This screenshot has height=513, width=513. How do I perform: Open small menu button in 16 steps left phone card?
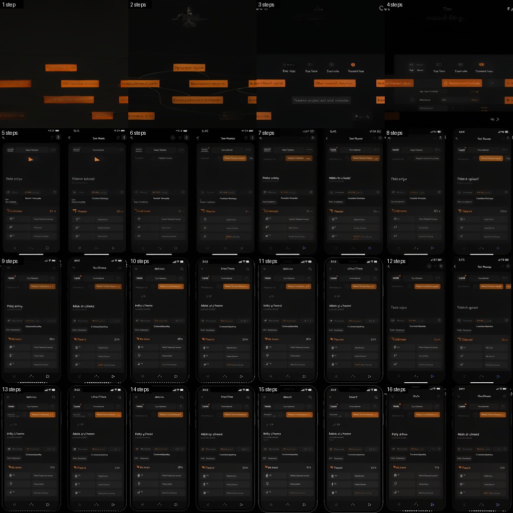437,406
